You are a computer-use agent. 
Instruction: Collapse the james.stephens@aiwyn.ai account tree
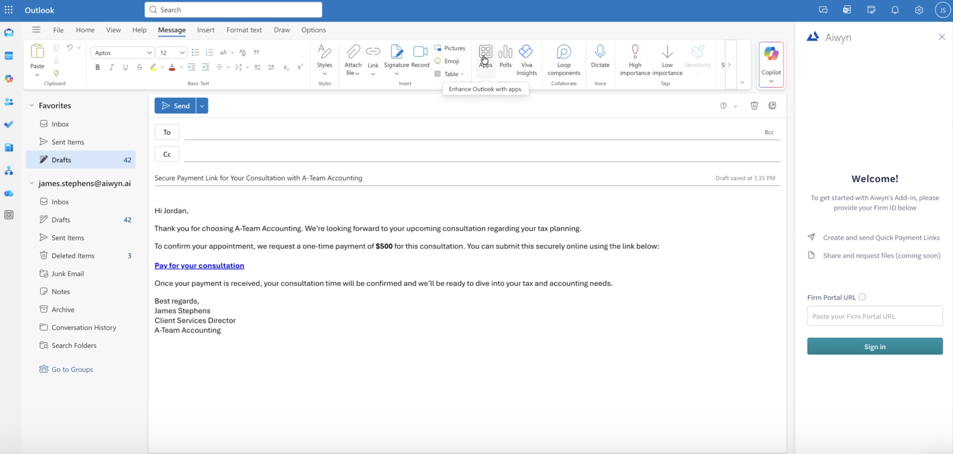tap(32, 183)
